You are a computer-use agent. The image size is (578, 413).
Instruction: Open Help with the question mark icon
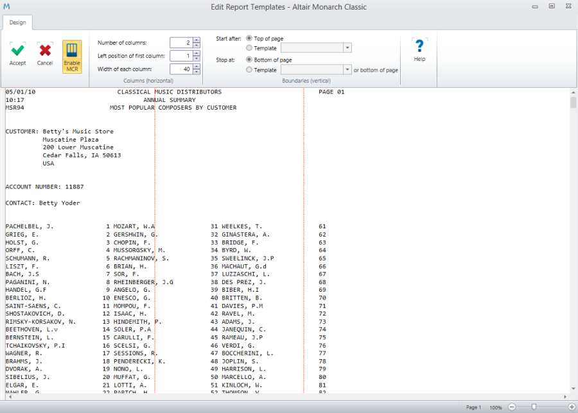click(419, 47)
